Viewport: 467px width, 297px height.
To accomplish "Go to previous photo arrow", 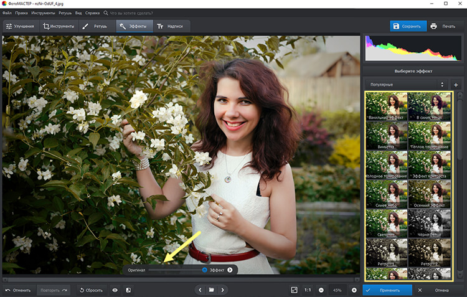I will coord(200,290).
